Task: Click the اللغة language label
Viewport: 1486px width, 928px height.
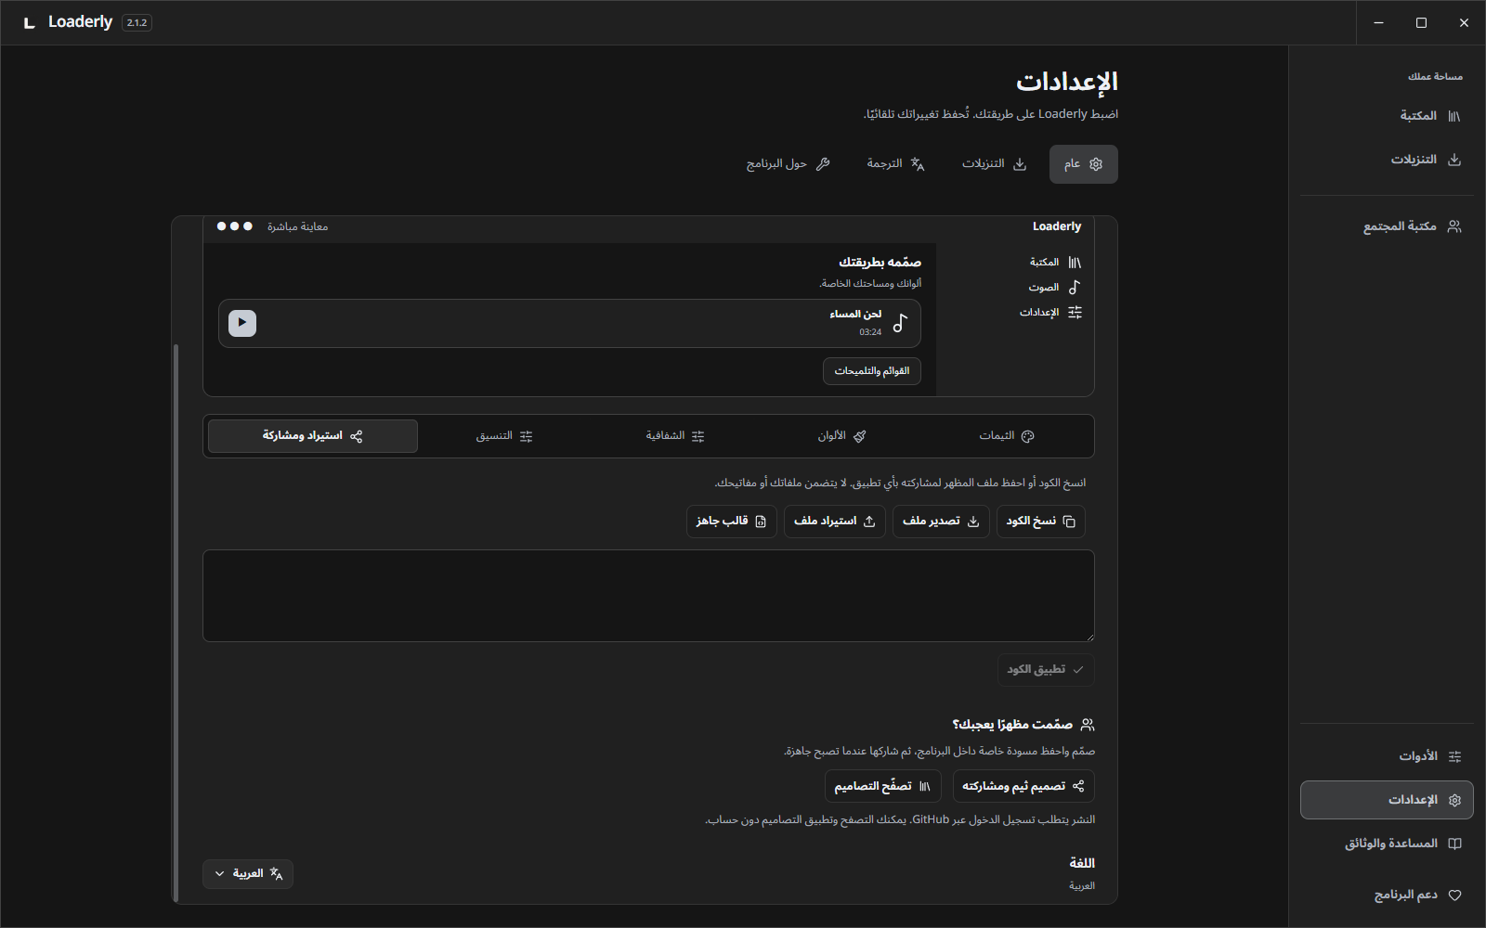Action: coord(1082,863)
